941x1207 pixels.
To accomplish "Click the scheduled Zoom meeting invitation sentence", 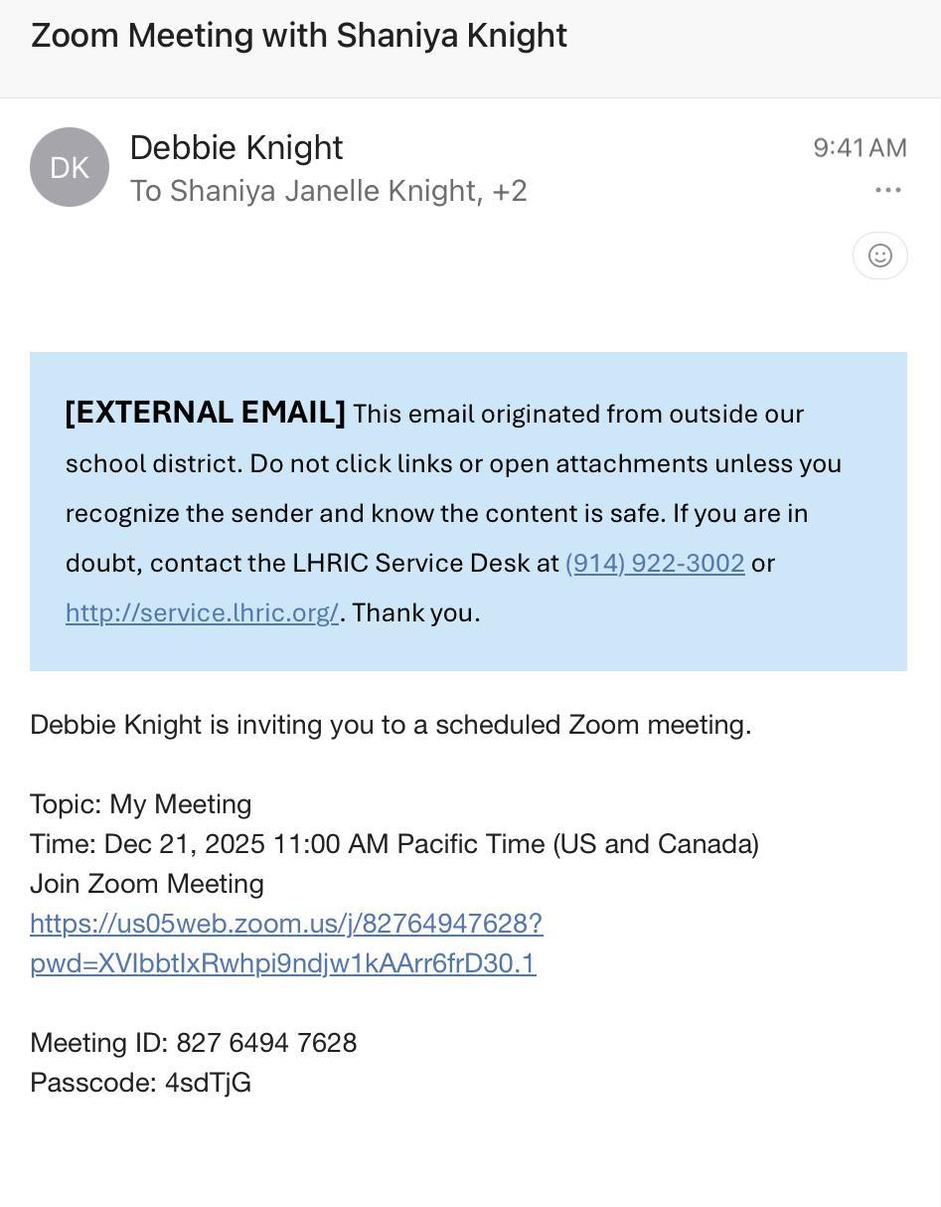I will click(x=391, y=725).
